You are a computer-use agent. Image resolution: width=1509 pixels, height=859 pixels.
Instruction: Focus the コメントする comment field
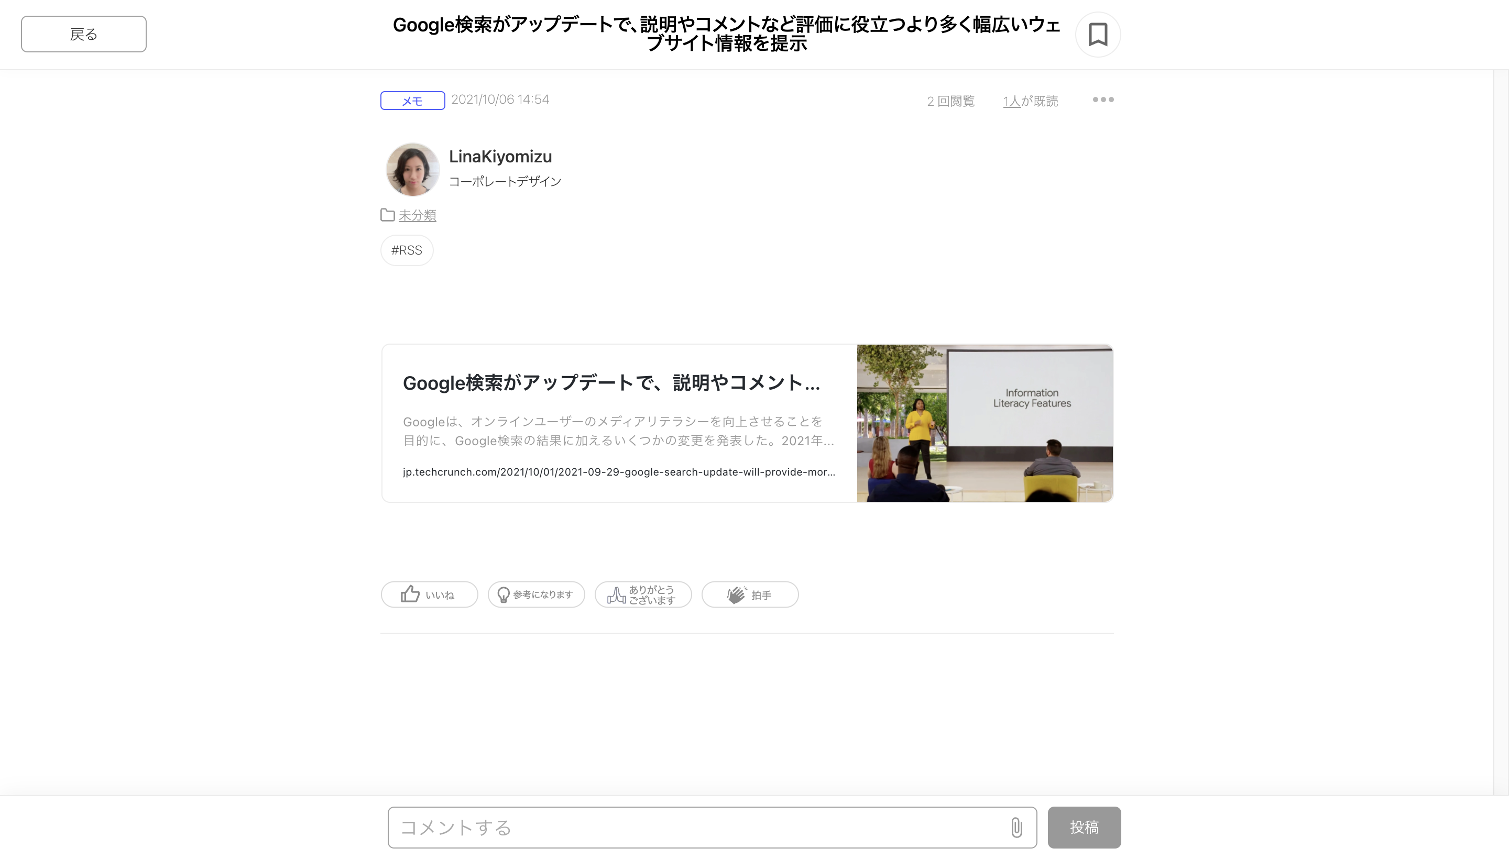[x=712, y=827]
